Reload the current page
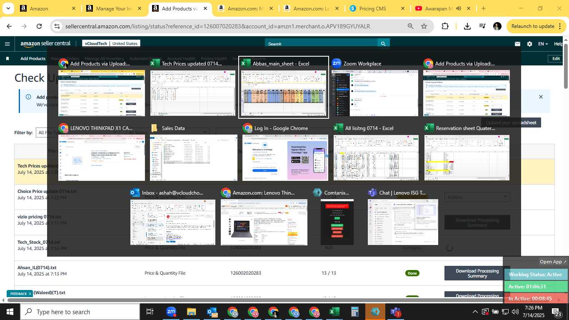The height and width of the screenshot is (320, 569). [x=39, y=26]
